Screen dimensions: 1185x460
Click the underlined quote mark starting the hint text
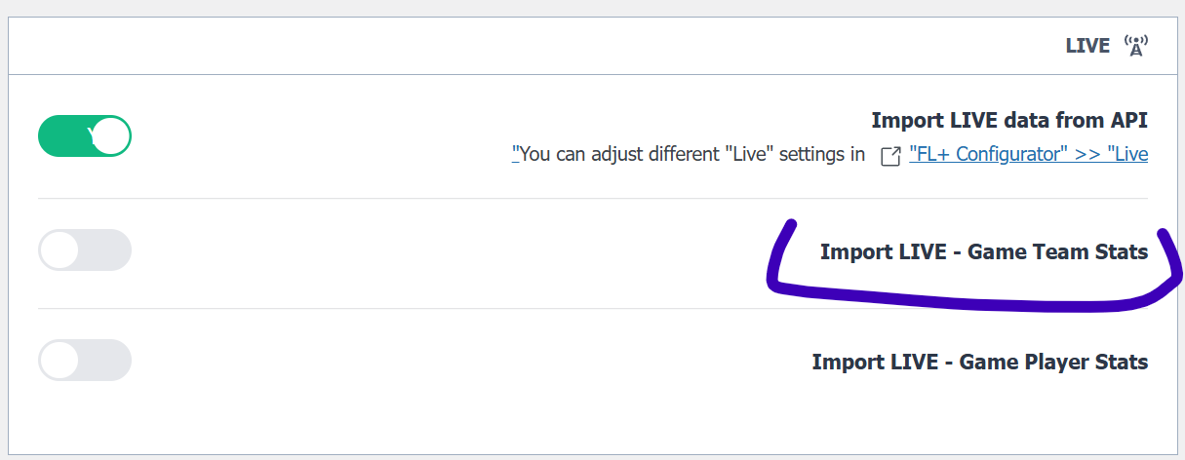(516, 154)
